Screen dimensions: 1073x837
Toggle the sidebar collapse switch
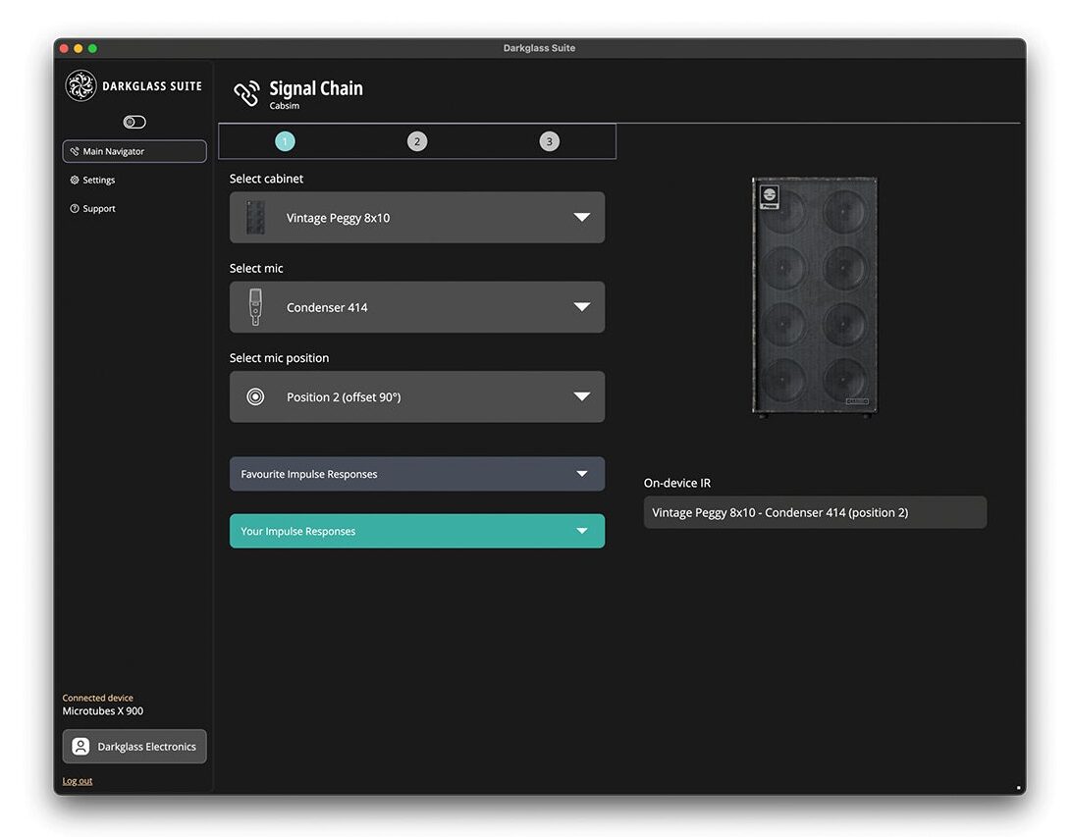point(134,122)
